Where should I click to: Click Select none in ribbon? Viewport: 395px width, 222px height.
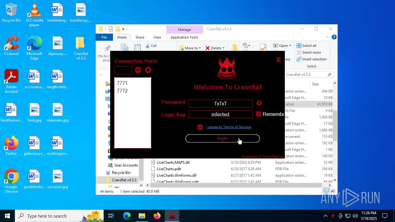tap(309, 52)
